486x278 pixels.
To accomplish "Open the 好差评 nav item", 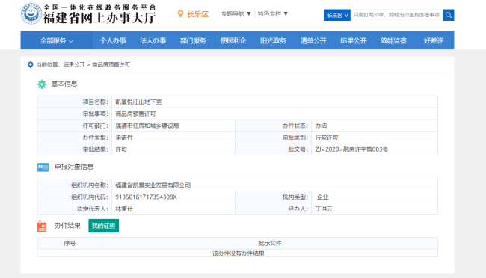I will click(x=434, y=40).
